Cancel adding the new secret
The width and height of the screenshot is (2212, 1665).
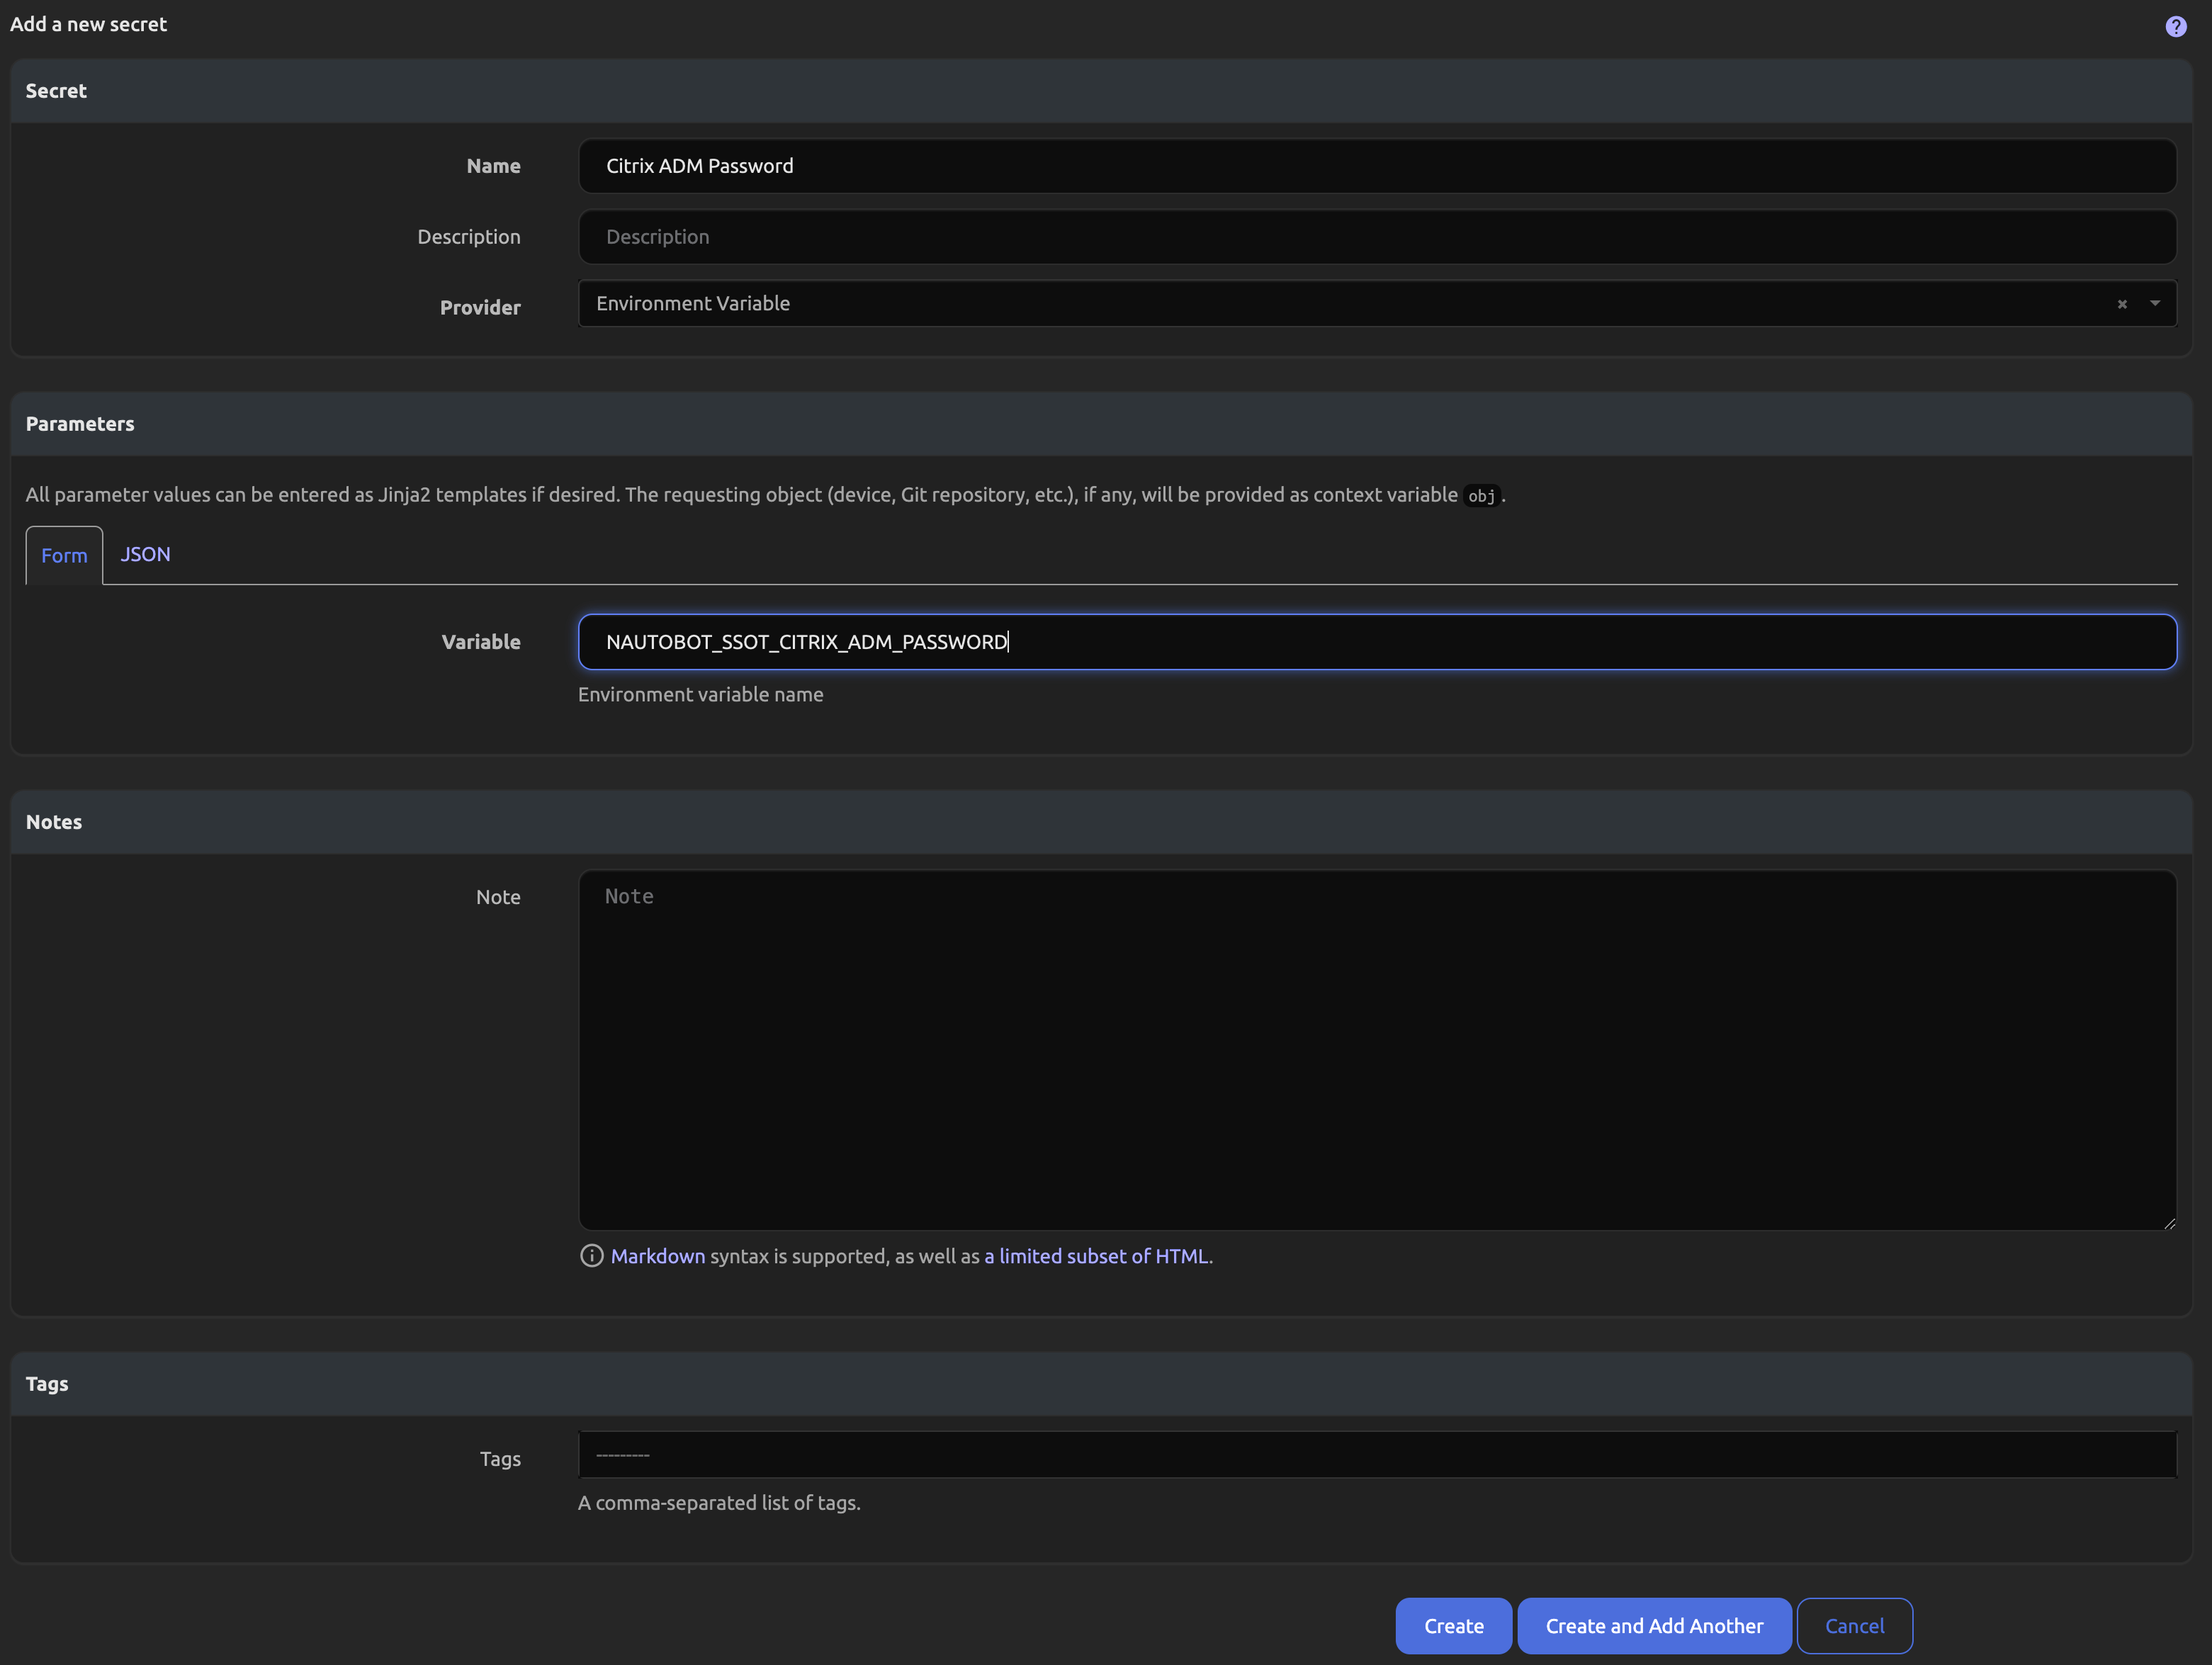pyautogui.click(x=1853, y=1626)
